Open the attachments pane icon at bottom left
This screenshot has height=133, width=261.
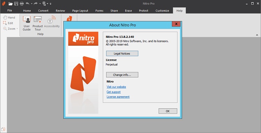pyautogui.click(x=3, y=129)
